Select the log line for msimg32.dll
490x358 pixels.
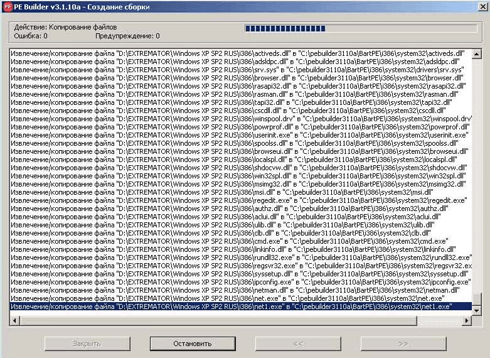pyautogui.click(x=241, y=183)
